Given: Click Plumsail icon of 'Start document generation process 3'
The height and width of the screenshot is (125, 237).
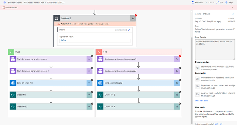Looking at the screenshot, I should [x=100, y=59].
